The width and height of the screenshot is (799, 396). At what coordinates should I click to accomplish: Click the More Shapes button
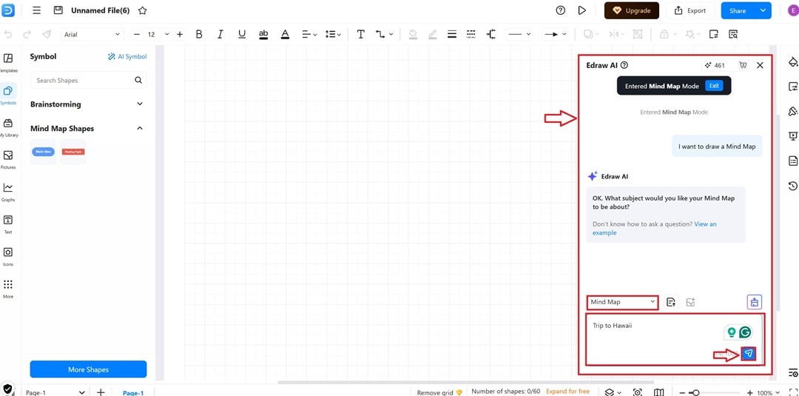88,369
